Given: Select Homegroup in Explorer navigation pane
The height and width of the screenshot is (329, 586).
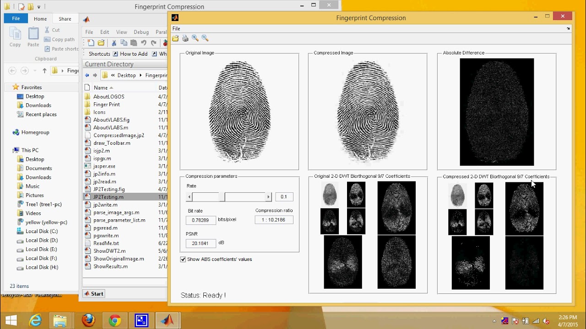Looking at the screenshot, I should click(35, 132).
